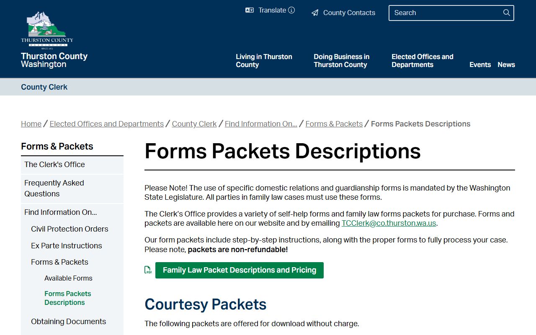Click the translate info circle icon
Screen dimensions: 536x335
[291, 10]
